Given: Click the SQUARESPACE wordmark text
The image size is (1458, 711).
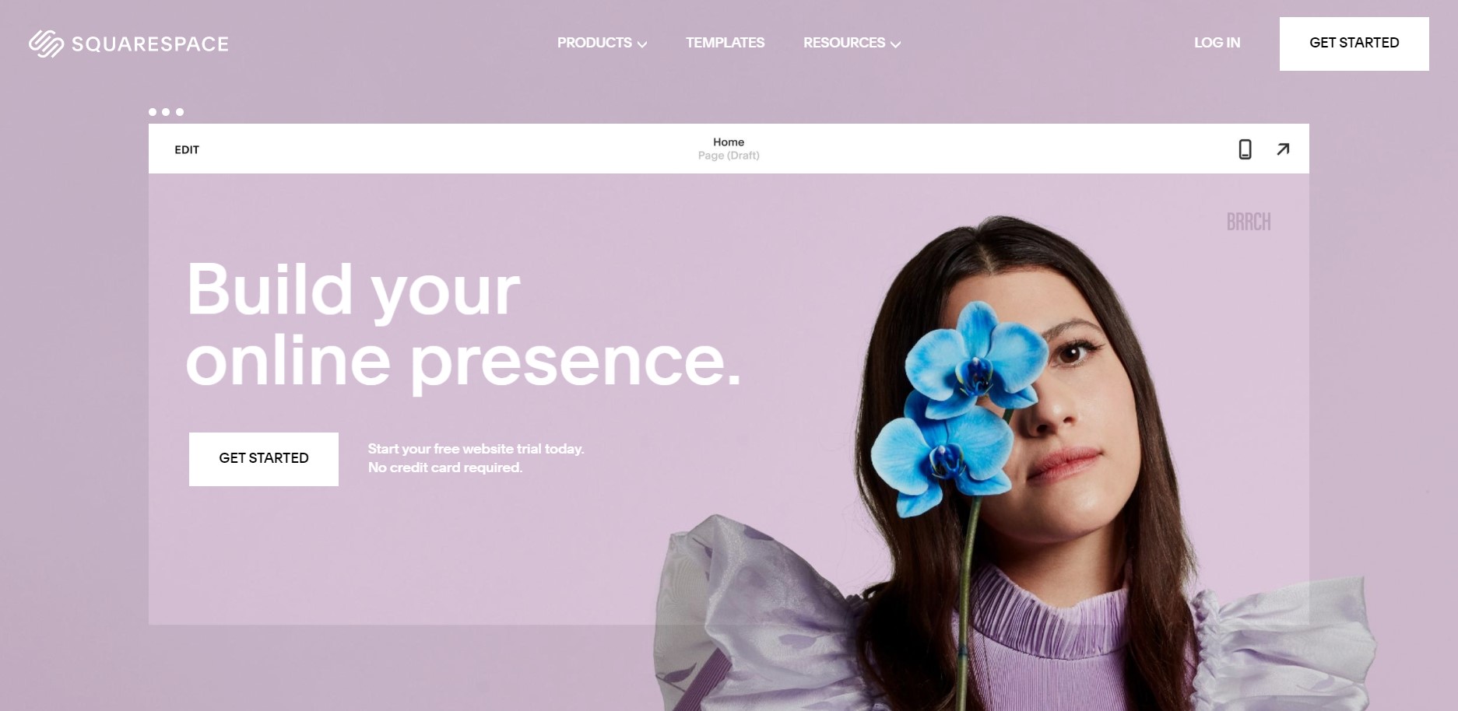Looking at the screenshot, I should pyautogui.click(x=150, y=44).
